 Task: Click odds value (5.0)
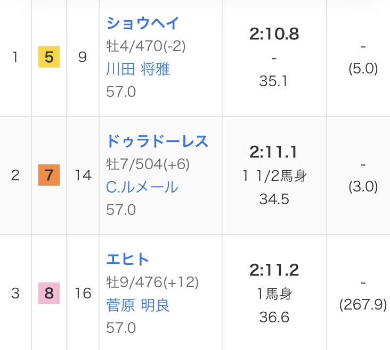click(363, 69)
